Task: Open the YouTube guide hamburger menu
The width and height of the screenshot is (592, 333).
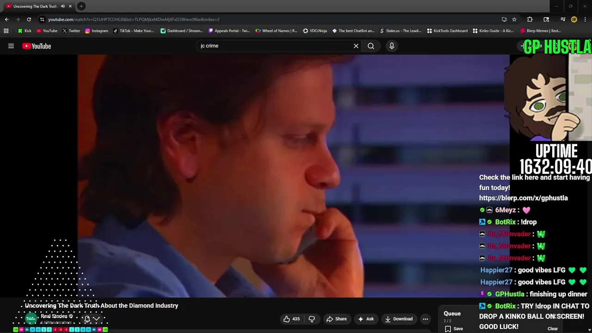Action: pyautogui.click(x=11, y=46)
